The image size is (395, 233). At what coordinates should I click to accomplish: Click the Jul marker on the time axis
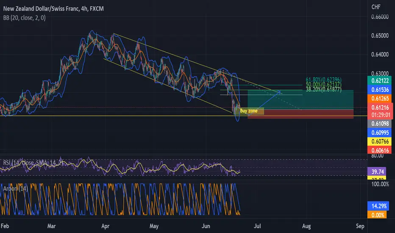257,226
